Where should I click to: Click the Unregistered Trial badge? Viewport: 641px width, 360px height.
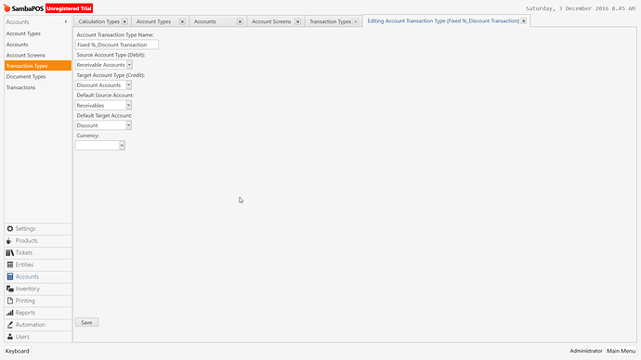click(x=69, y=8)
